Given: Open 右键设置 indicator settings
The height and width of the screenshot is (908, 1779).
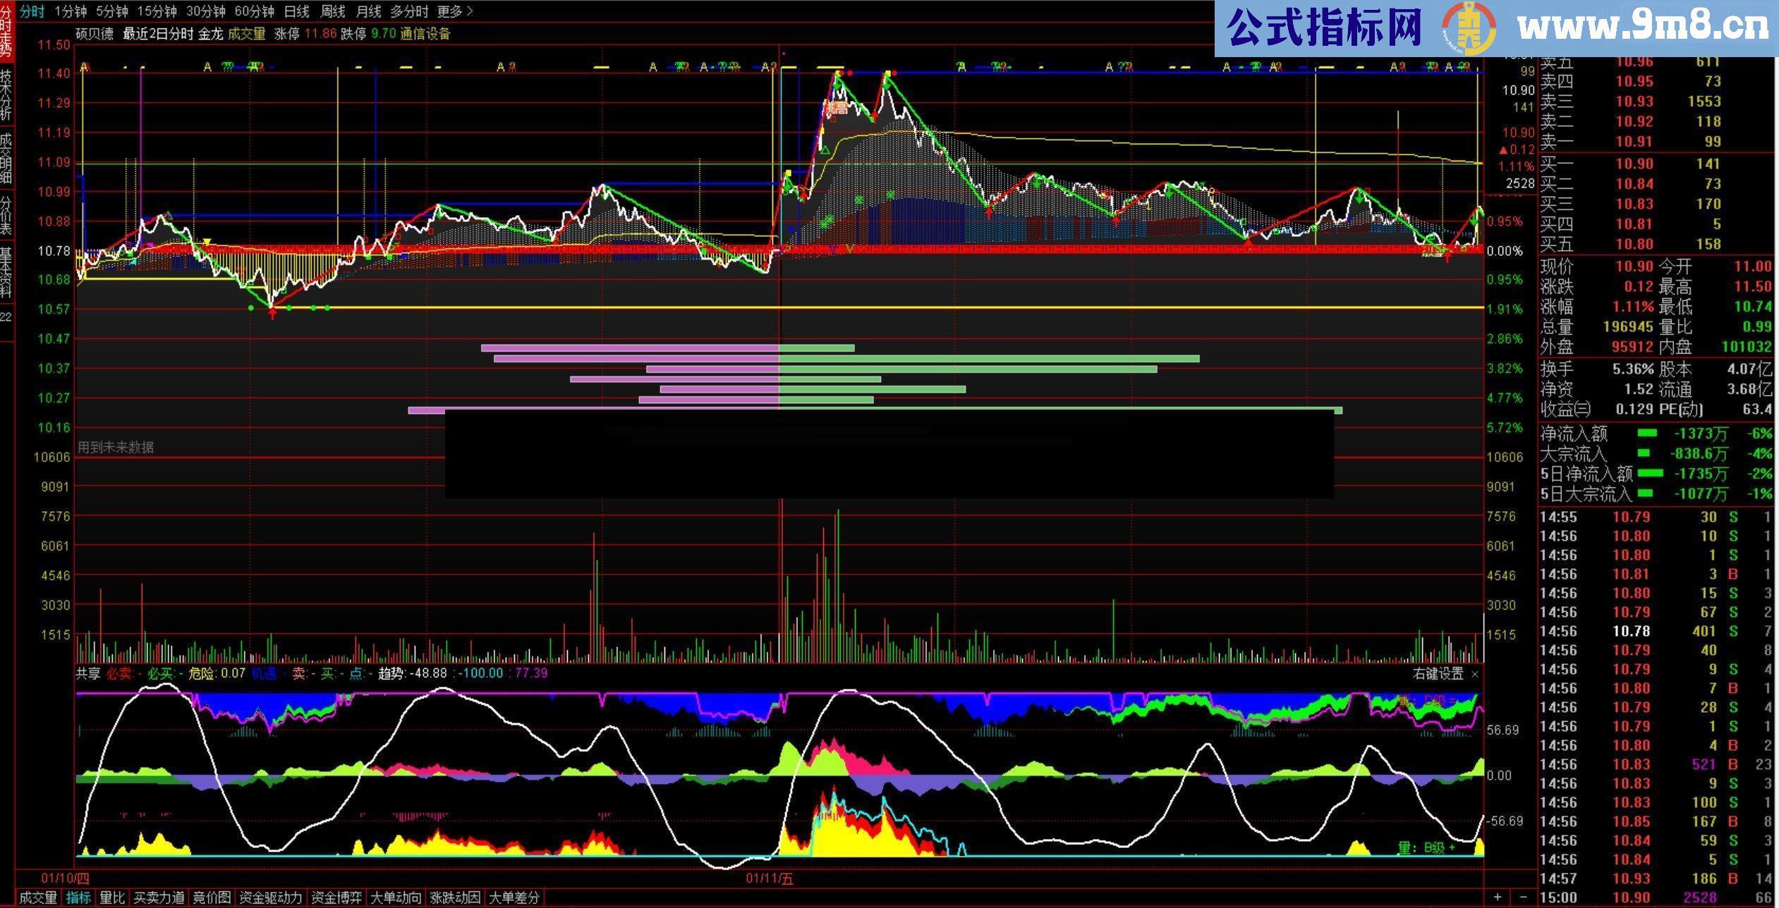Looking at the screenshot, I should [x=1438, y=674].
